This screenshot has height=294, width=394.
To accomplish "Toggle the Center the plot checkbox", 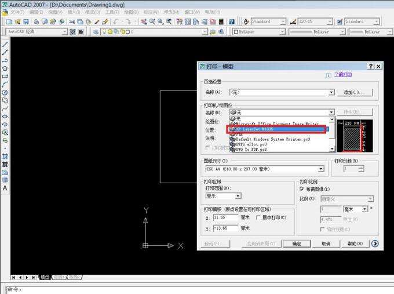I will pos(258,217).
